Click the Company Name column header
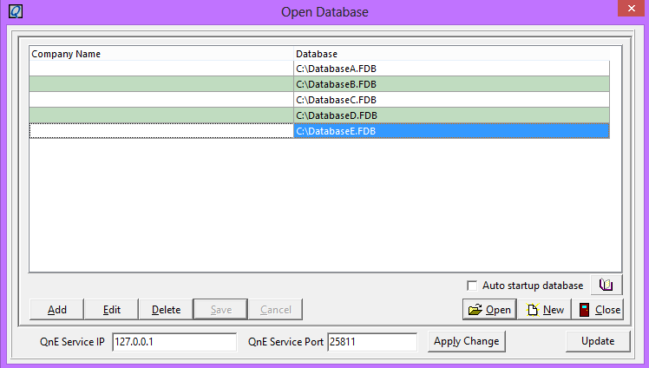 click(161, 54)
